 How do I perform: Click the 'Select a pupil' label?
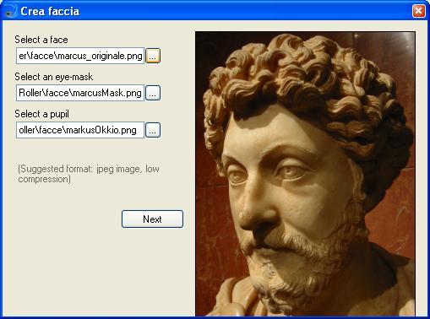41,114
